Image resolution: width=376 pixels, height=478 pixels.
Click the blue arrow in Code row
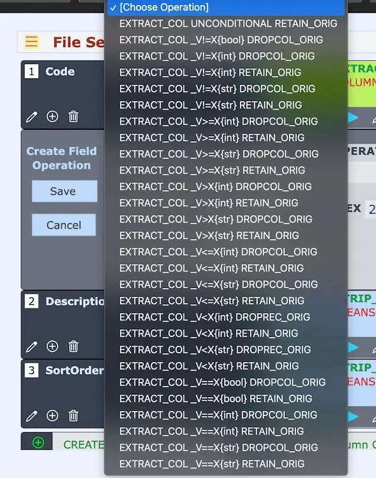click(353, 117)
